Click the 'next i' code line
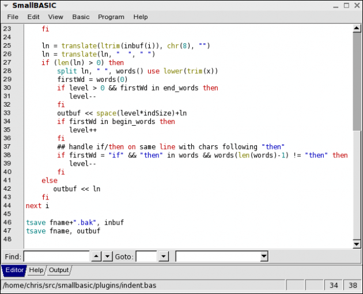 tap(37, 206)
